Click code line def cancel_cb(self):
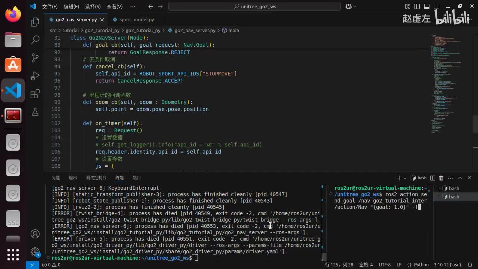 [x=114, y=67]
